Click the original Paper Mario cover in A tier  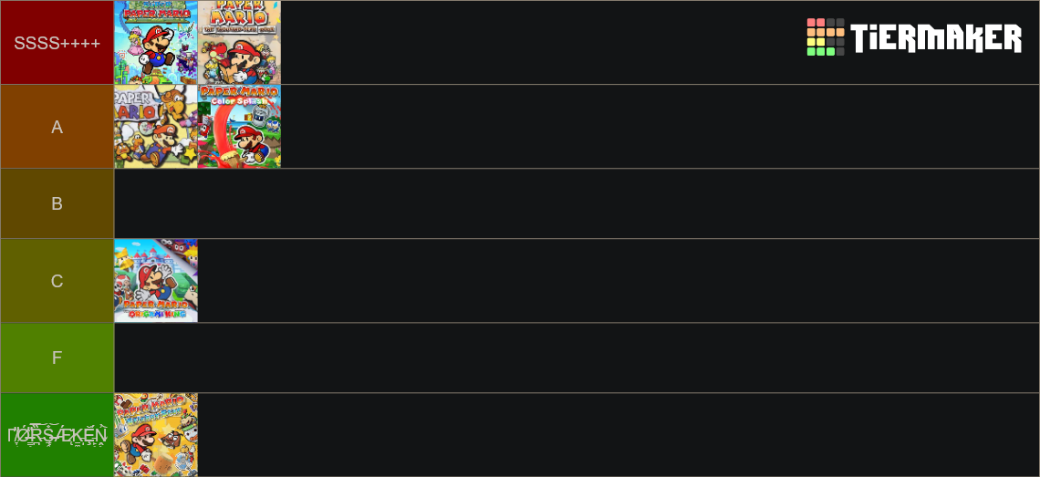tap(156, 126)
